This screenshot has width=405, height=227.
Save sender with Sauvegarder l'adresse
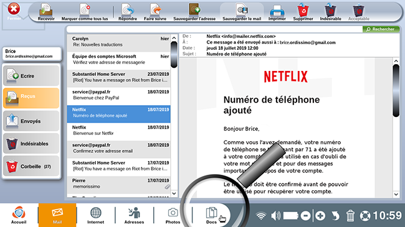click(x=194, y=12)
